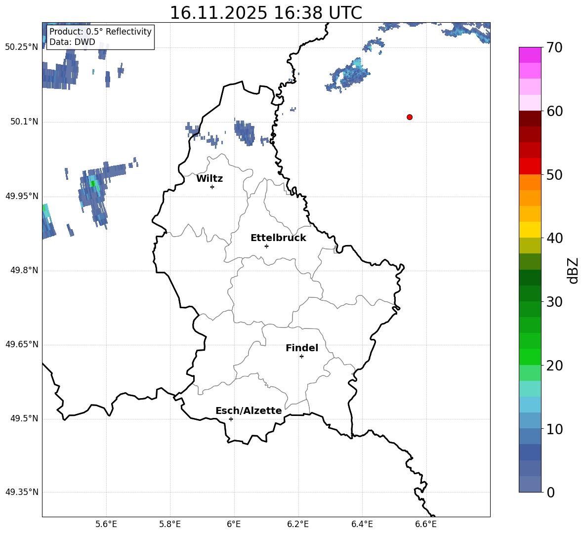Screen dimensions: 585x534
Task: Click the 0 tick on colorbar
Action: [550, 492]
